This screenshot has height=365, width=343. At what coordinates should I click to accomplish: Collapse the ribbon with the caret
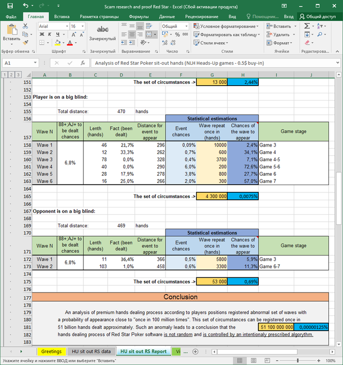pyautogui.click(x=337, y=51)
